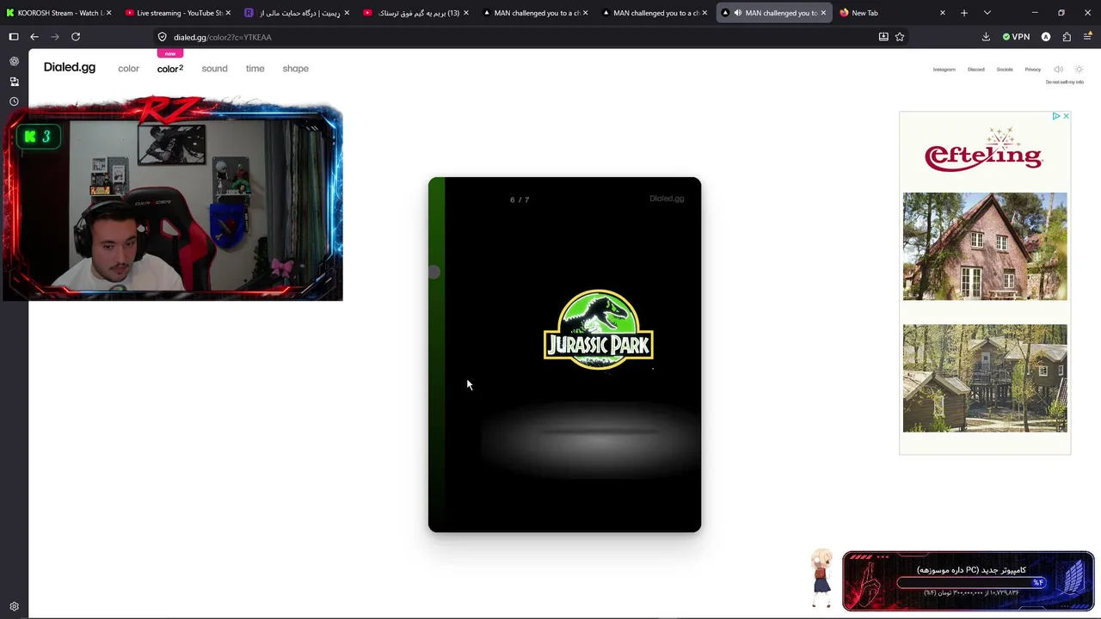
Task: Open the Discord link
Action: 976,70
